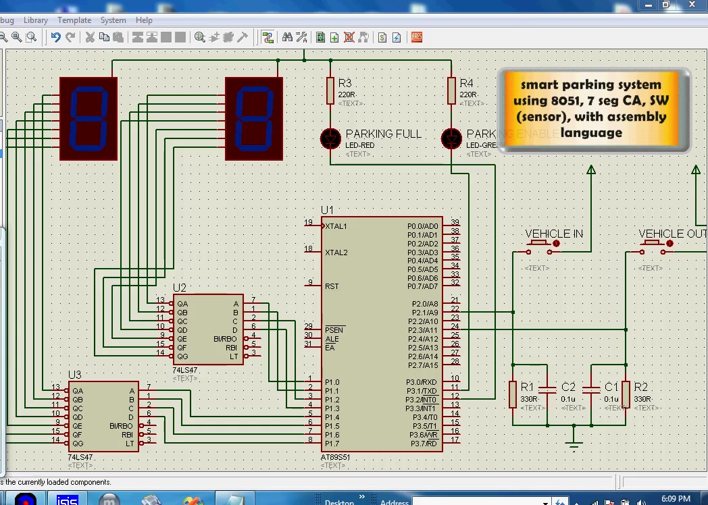Click the Block Delete icon
The image size is (708, 505).
[x=180, y=37]
